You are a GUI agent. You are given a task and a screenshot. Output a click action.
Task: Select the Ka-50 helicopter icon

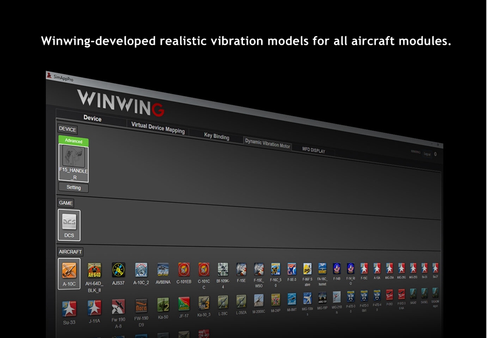[x=163, y=305]
